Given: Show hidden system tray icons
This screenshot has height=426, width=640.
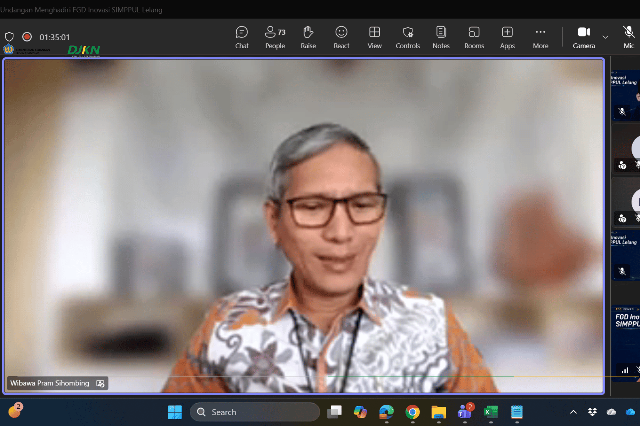Looking at the screenshot, I should 573,412.
